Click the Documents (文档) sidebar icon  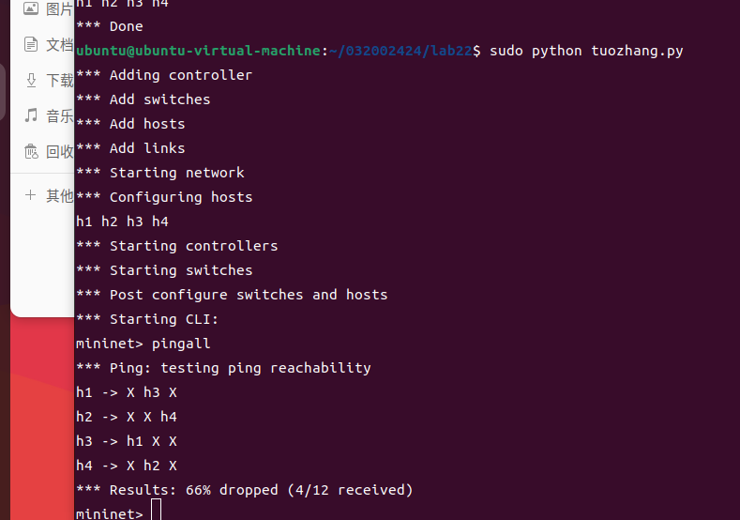tap(31, 44)
